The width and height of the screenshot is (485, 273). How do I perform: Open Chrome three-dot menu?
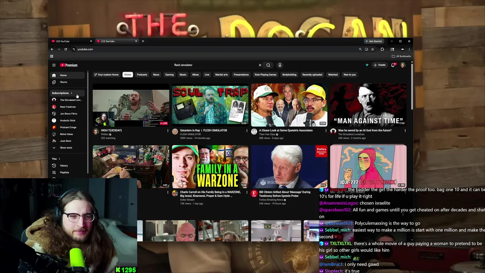(x=409, y=49)
